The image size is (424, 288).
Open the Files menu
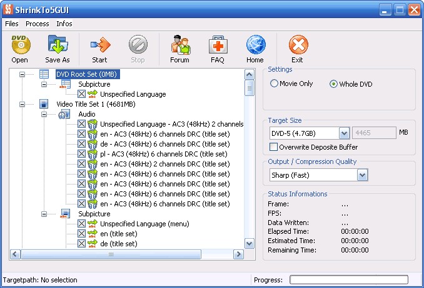pos(12,24)
